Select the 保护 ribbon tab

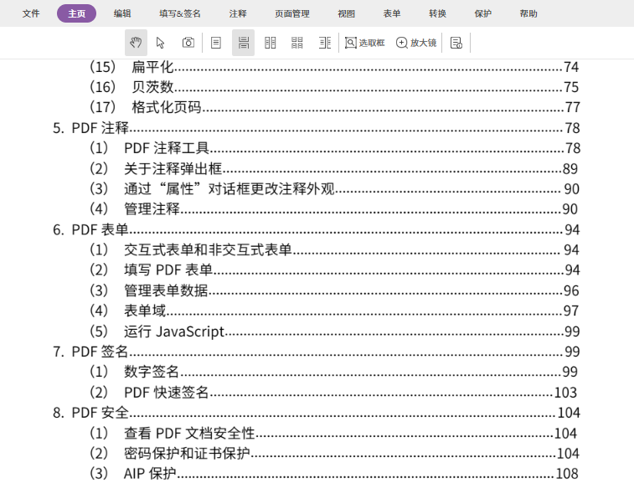(483, 13)
